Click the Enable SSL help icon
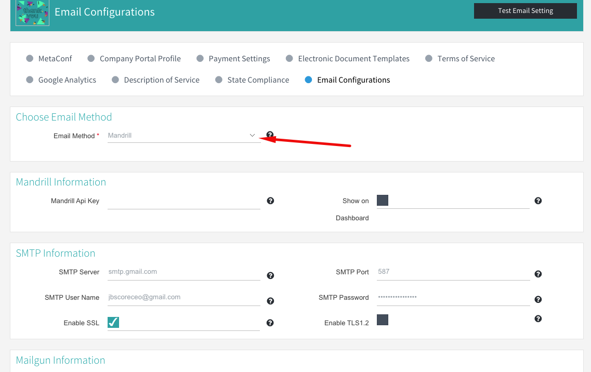Image resolution: width=591 pixels, height=372 pixels. click(x=270, y=323)
